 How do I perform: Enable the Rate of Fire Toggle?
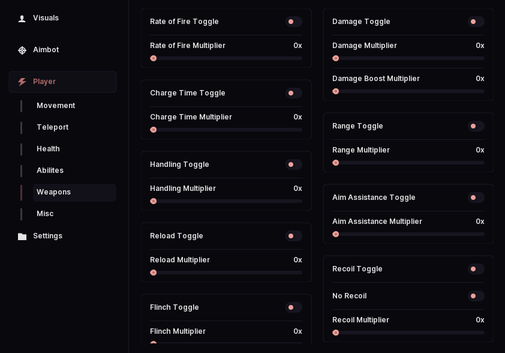[294, 22]
